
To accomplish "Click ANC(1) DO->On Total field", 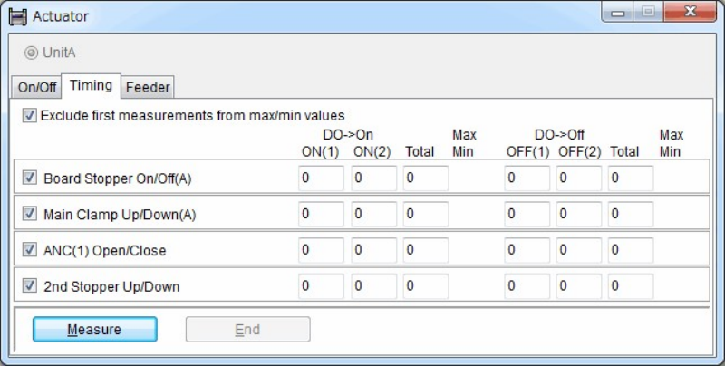I will pos(426,250).
